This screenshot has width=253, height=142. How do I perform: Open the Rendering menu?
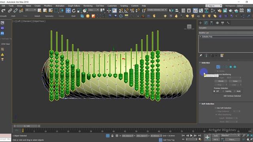pyautogui.click(x=88, y=6)
